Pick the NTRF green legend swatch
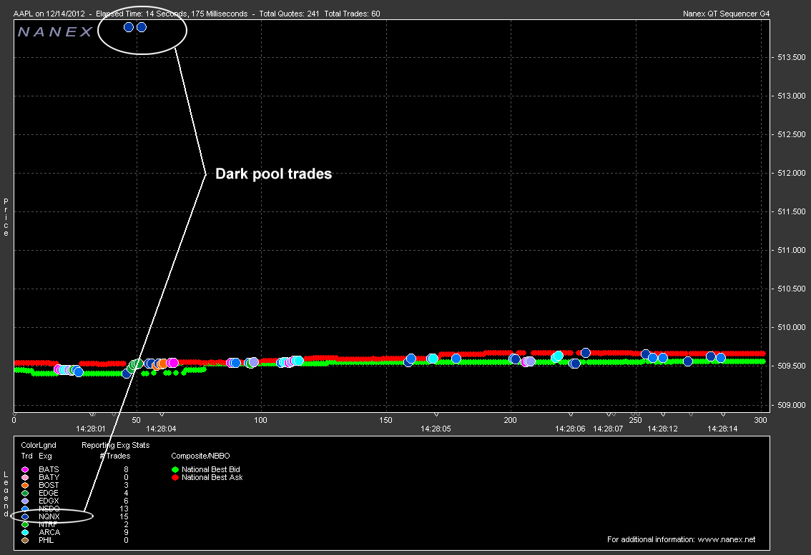Viewport: 811px width, 555px height. pyautogui.click(x=25, y=524)
